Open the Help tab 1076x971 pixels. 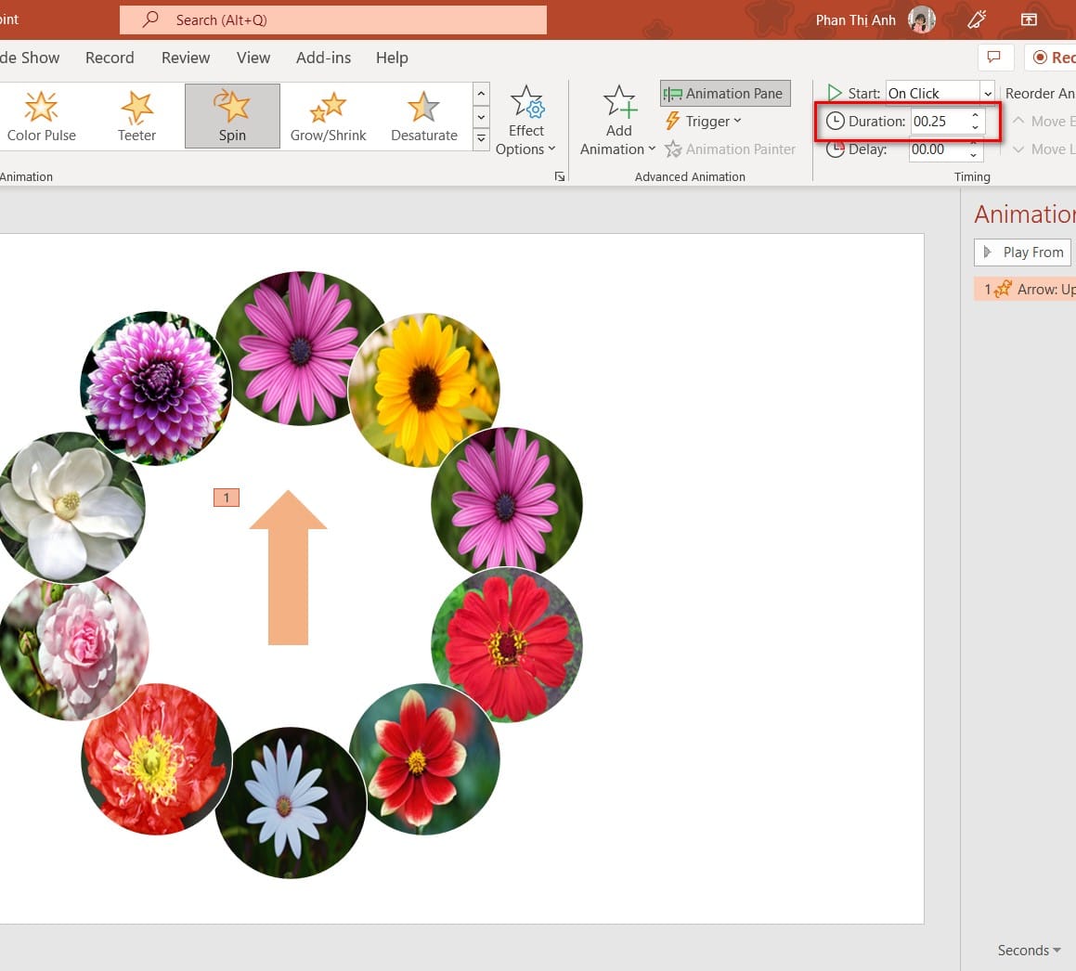coord(392,58)
